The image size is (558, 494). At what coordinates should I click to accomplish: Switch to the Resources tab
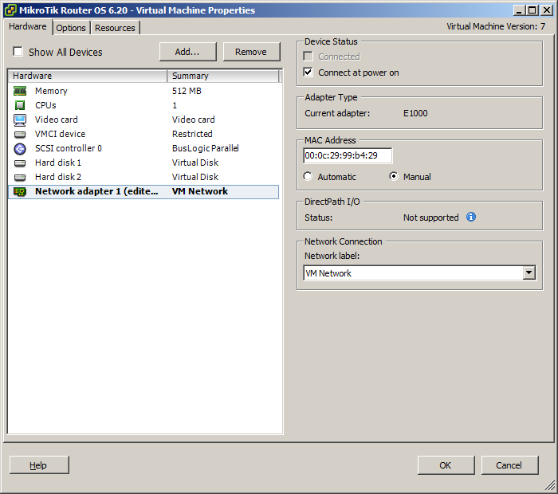[x=115, y=28]
